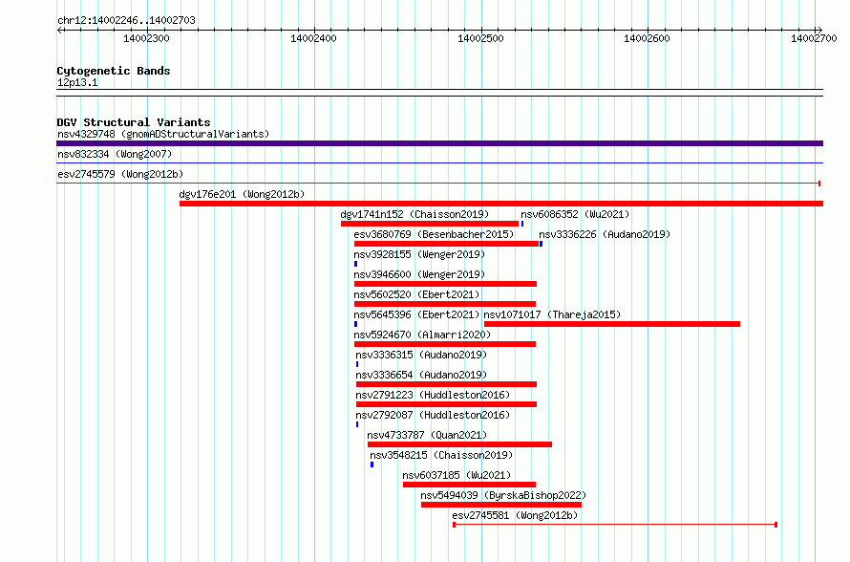Screen dimensions: 850x562
Task: Click the red bar under nsv5602520
Action: (445, 304)
